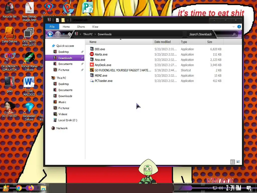Open the View ribbon tab

95,27
